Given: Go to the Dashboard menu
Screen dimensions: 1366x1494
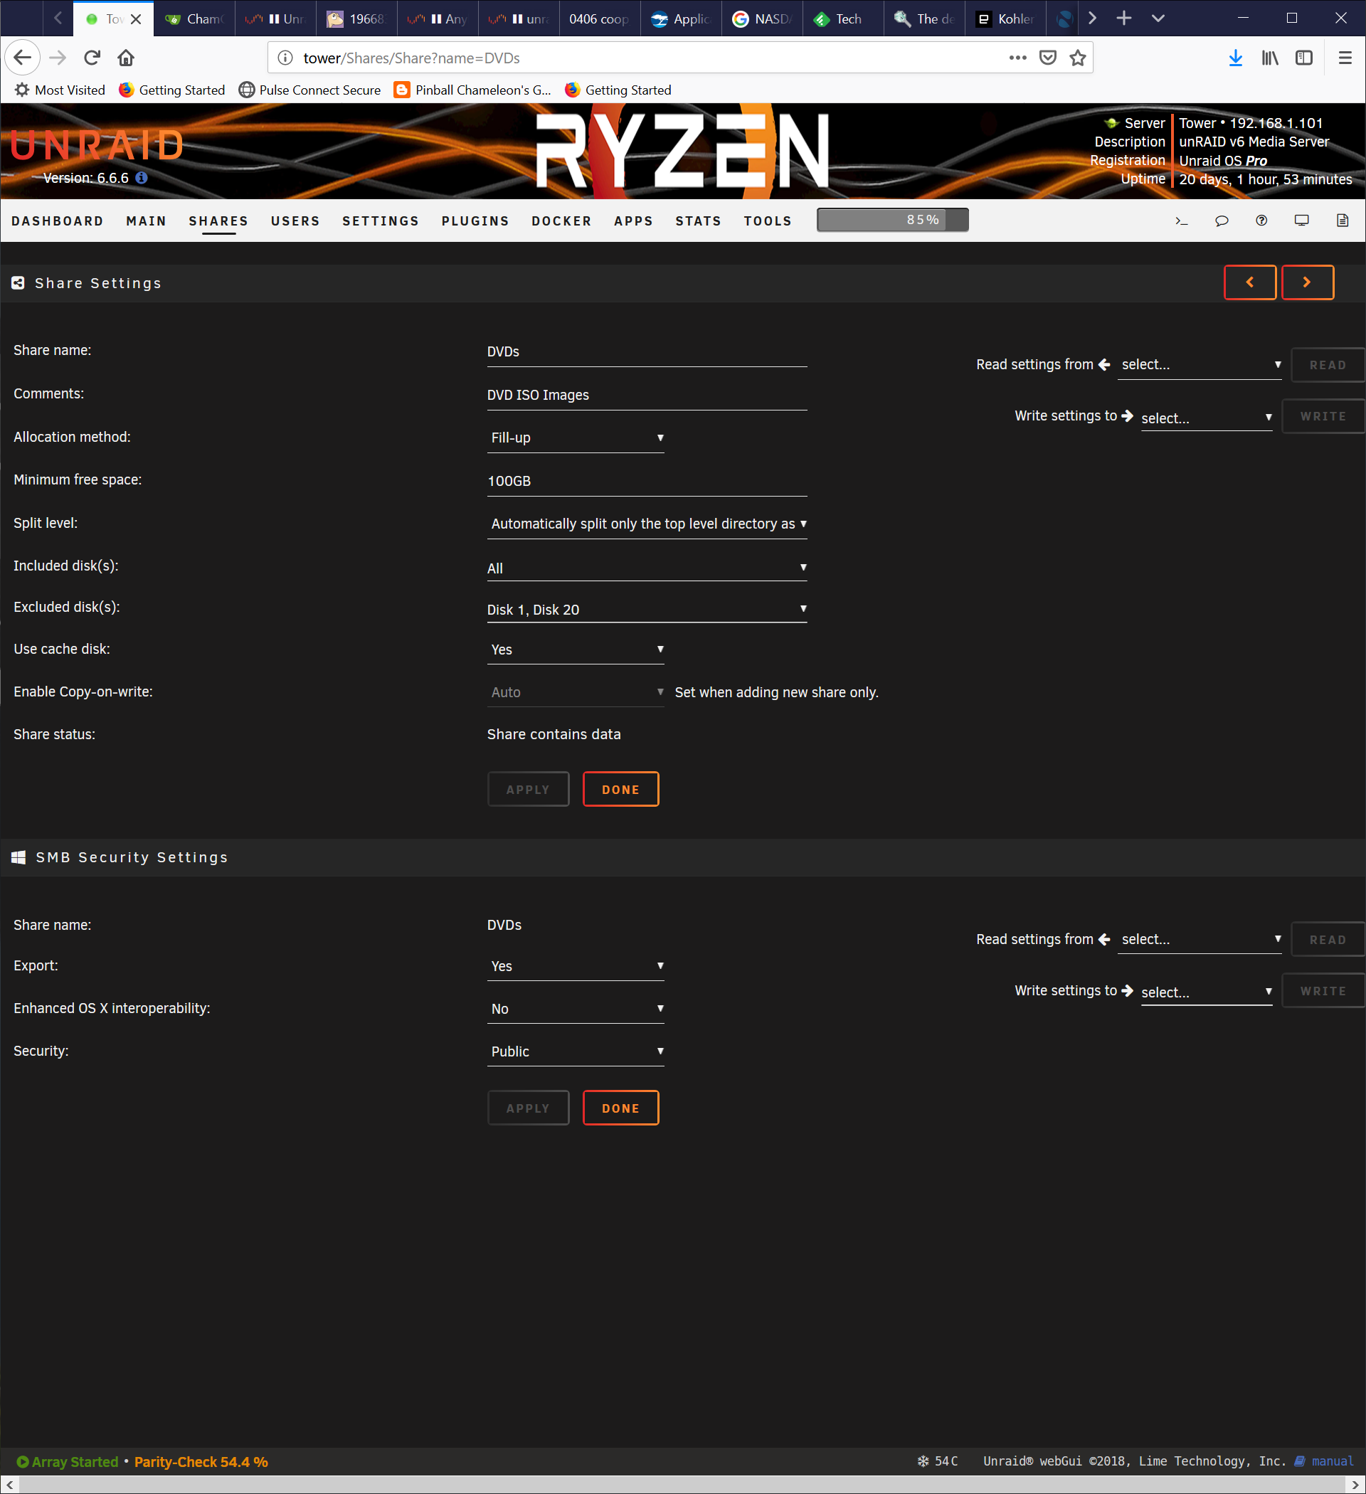Looking at the screenshot, I should click(57, 221).
